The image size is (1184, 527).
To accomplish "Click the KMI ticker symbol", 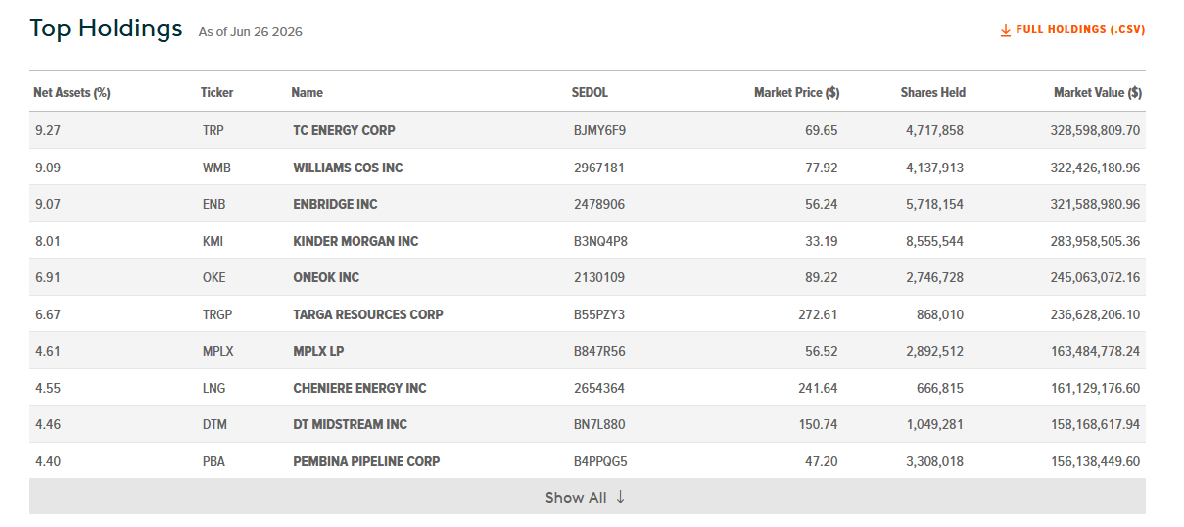I will tap(213, 241).
